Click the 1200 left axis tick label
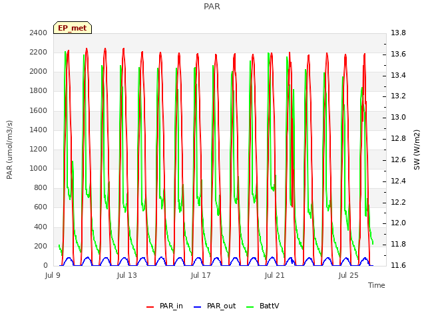 pyautogui.click(x=39, y=149)
